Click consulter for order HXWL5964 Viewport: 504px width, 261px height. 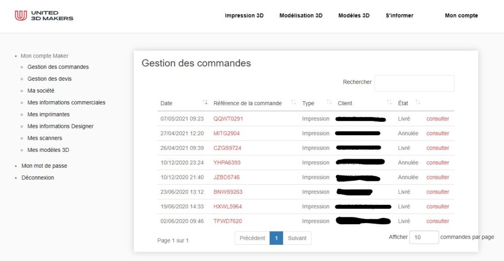click(x=438, y=206)
